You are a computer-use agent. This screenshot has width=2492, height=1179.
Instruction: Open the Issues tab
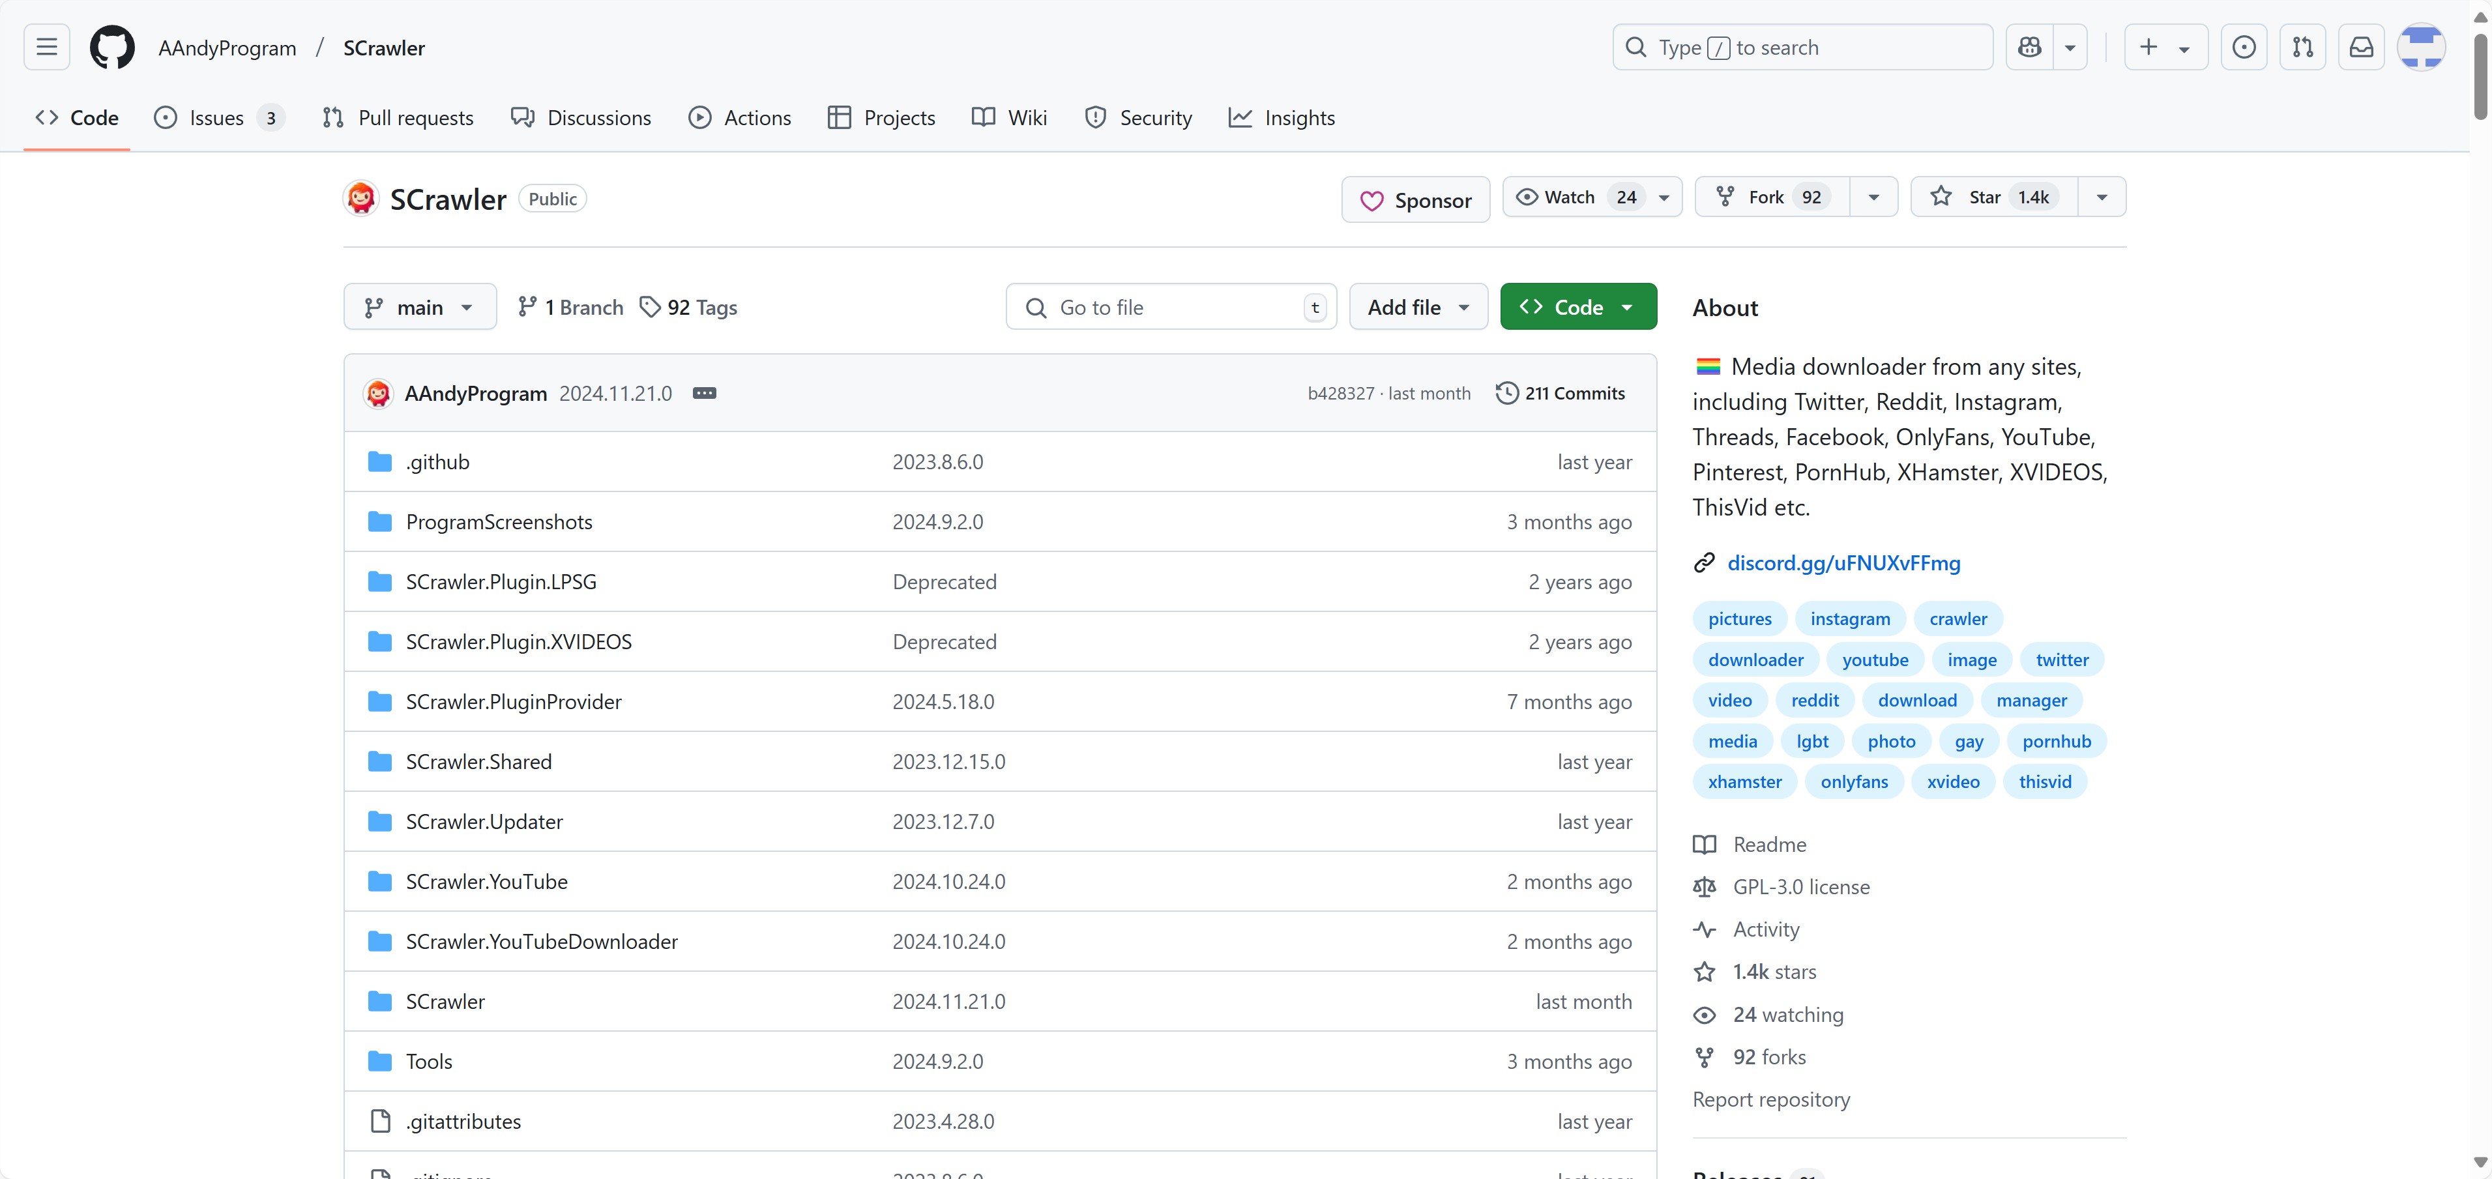pyautogui.click(x=218, y=118)
